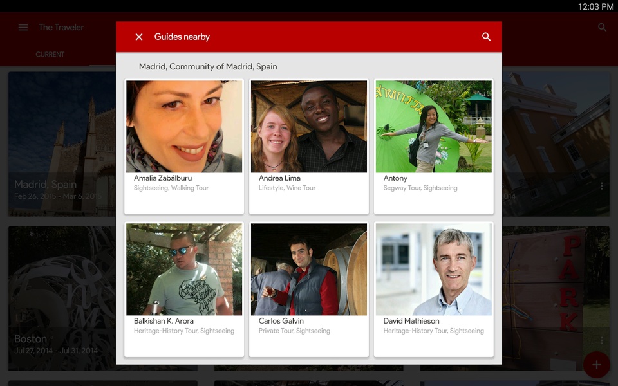Tap the app bar search icon
Image resolution: width=618 pixels, height=386 pixels.
[602, 27]
